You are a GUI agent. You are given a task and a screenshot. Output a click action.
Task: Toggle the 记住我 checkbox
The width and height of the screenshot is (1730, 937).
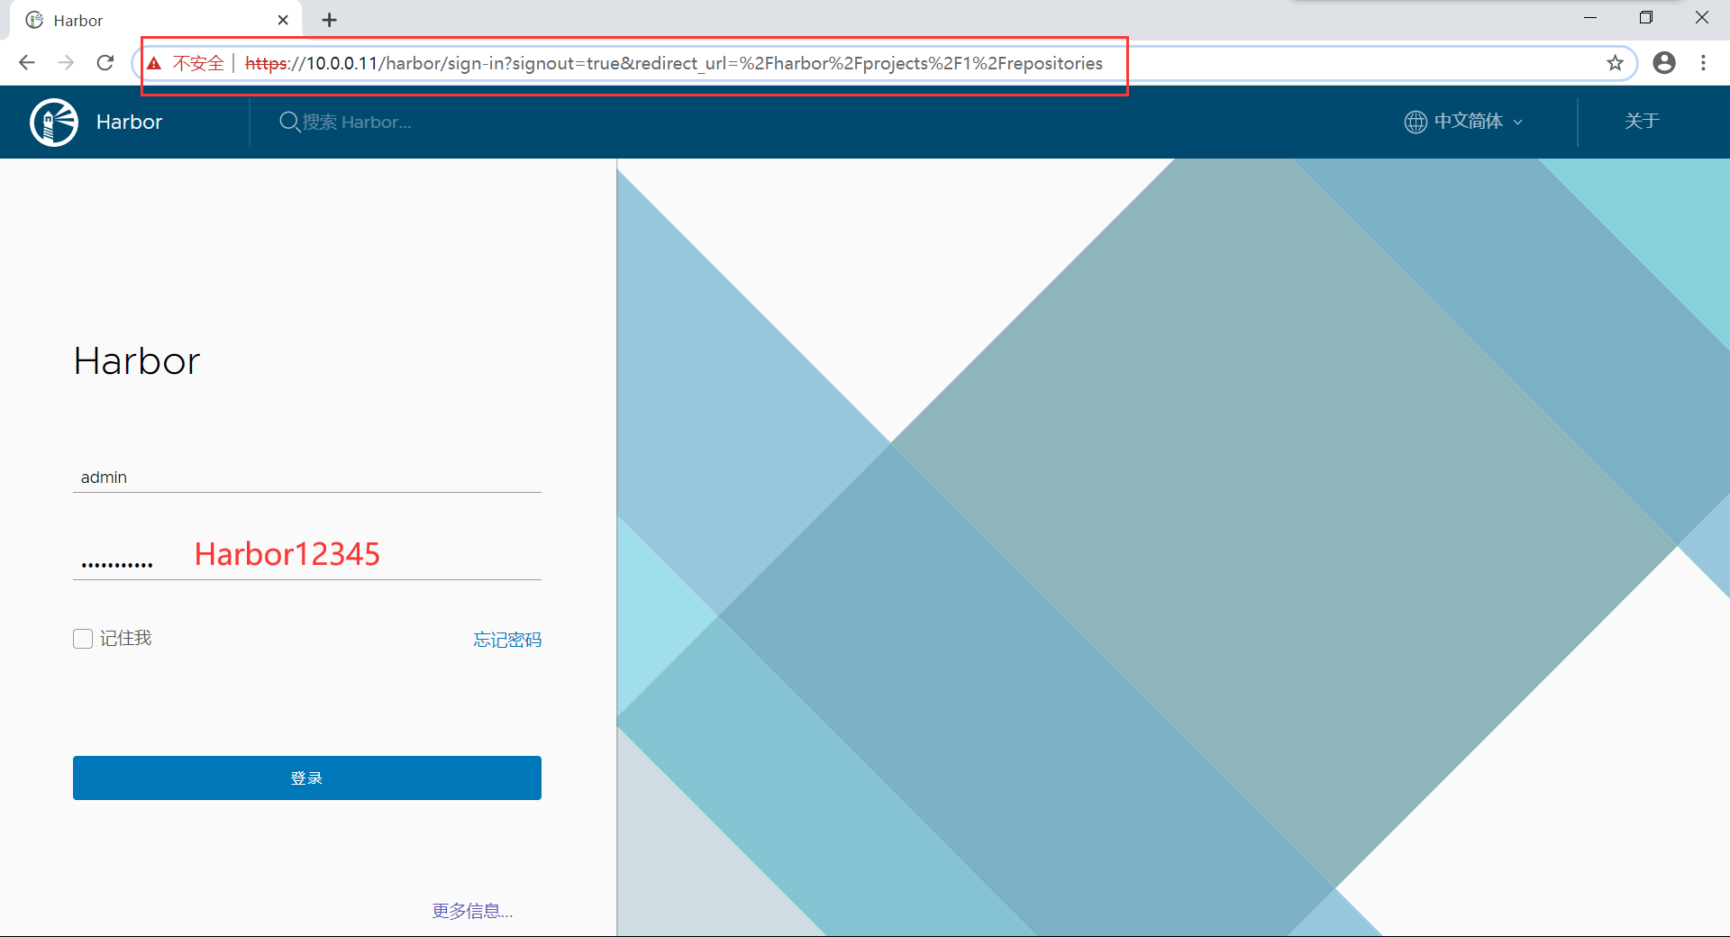tap(83, 639)
